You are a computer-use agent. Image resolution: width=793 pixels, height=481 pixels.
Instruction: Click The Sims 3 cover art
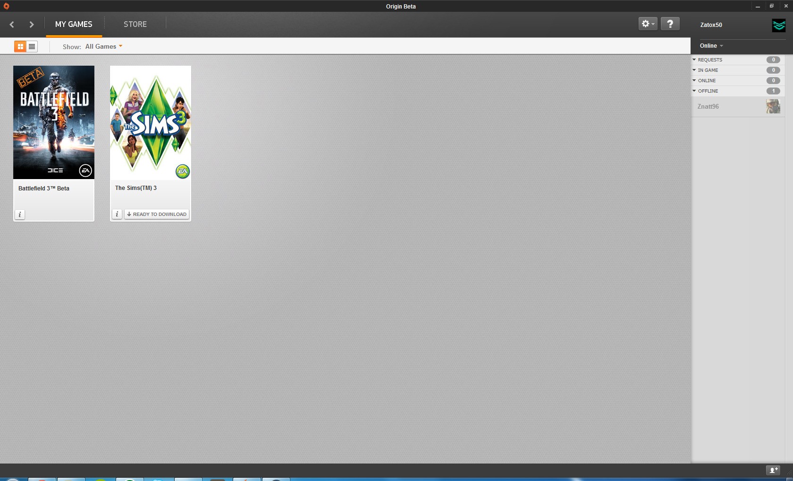pyautogui.click(x=151, y=122)
